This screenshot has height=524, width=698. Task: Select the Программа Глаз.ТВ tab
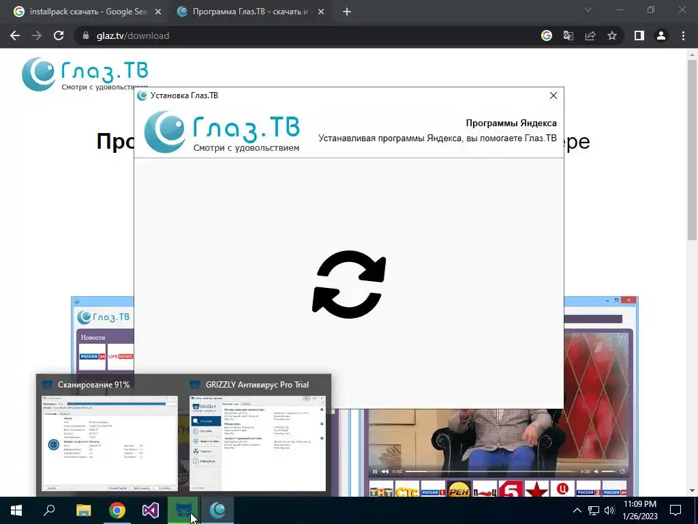pos(249,12)
